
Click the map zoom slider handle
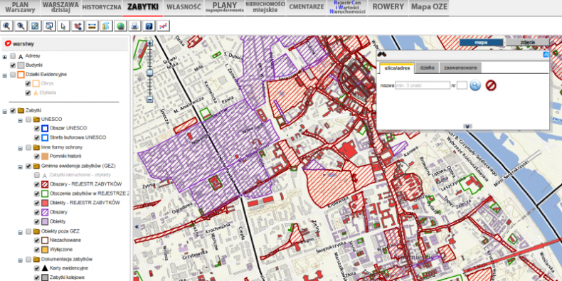coord(150,73)
